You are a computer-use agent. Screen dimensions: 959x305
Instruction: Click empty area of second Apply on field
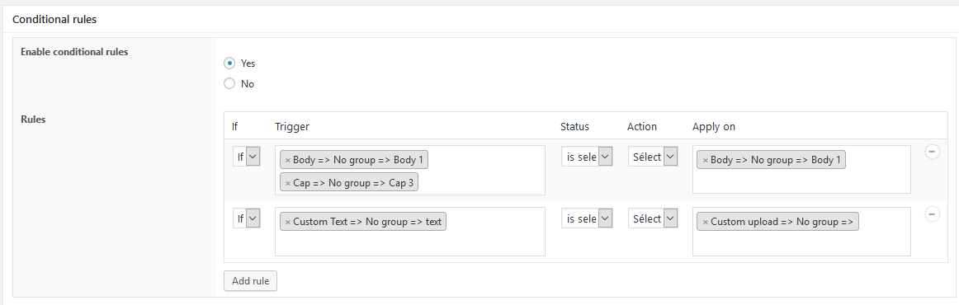click(801, 245)
